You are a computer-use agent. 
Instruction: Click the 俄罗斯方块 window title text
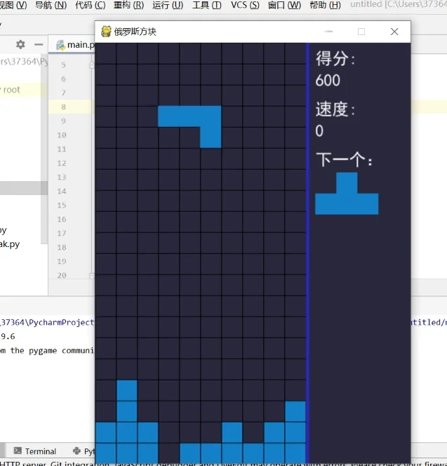[x=135, y=32]
